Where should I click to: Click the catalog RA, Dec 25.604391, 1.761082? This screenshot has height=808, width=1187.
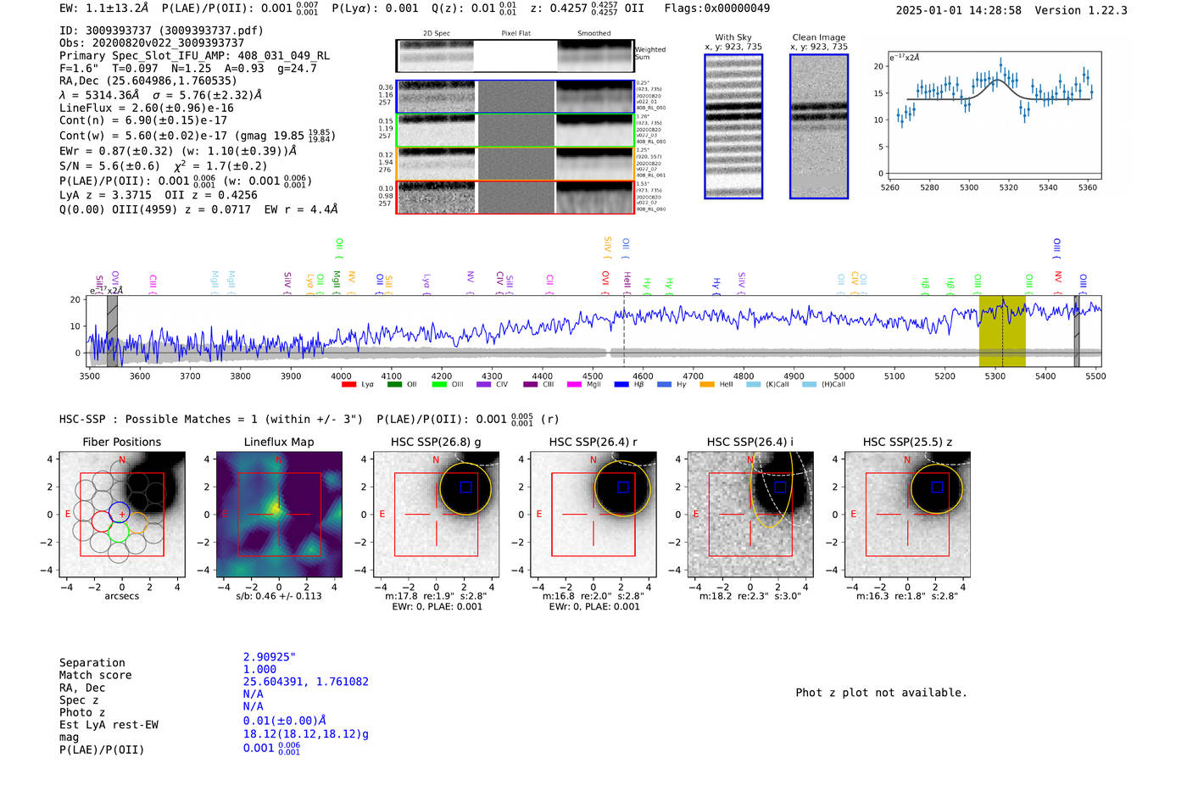pos(306,682)
